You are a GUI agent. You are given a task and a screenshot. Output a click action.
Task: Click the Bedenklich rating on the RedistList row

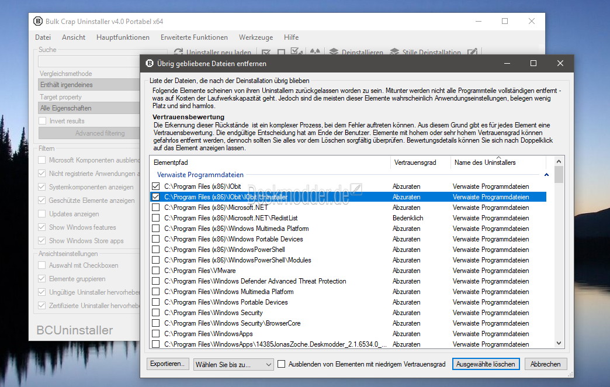point(408,218)
